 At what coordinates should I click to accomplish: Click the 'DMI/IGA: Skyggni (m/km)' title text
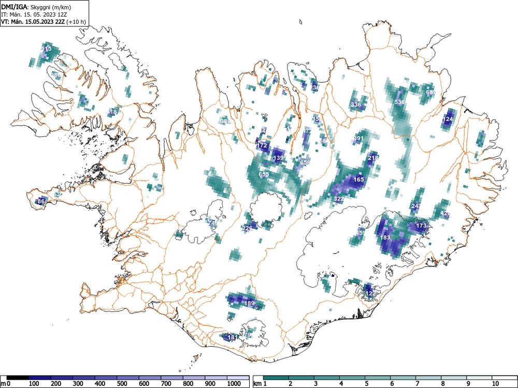point(36,7)
